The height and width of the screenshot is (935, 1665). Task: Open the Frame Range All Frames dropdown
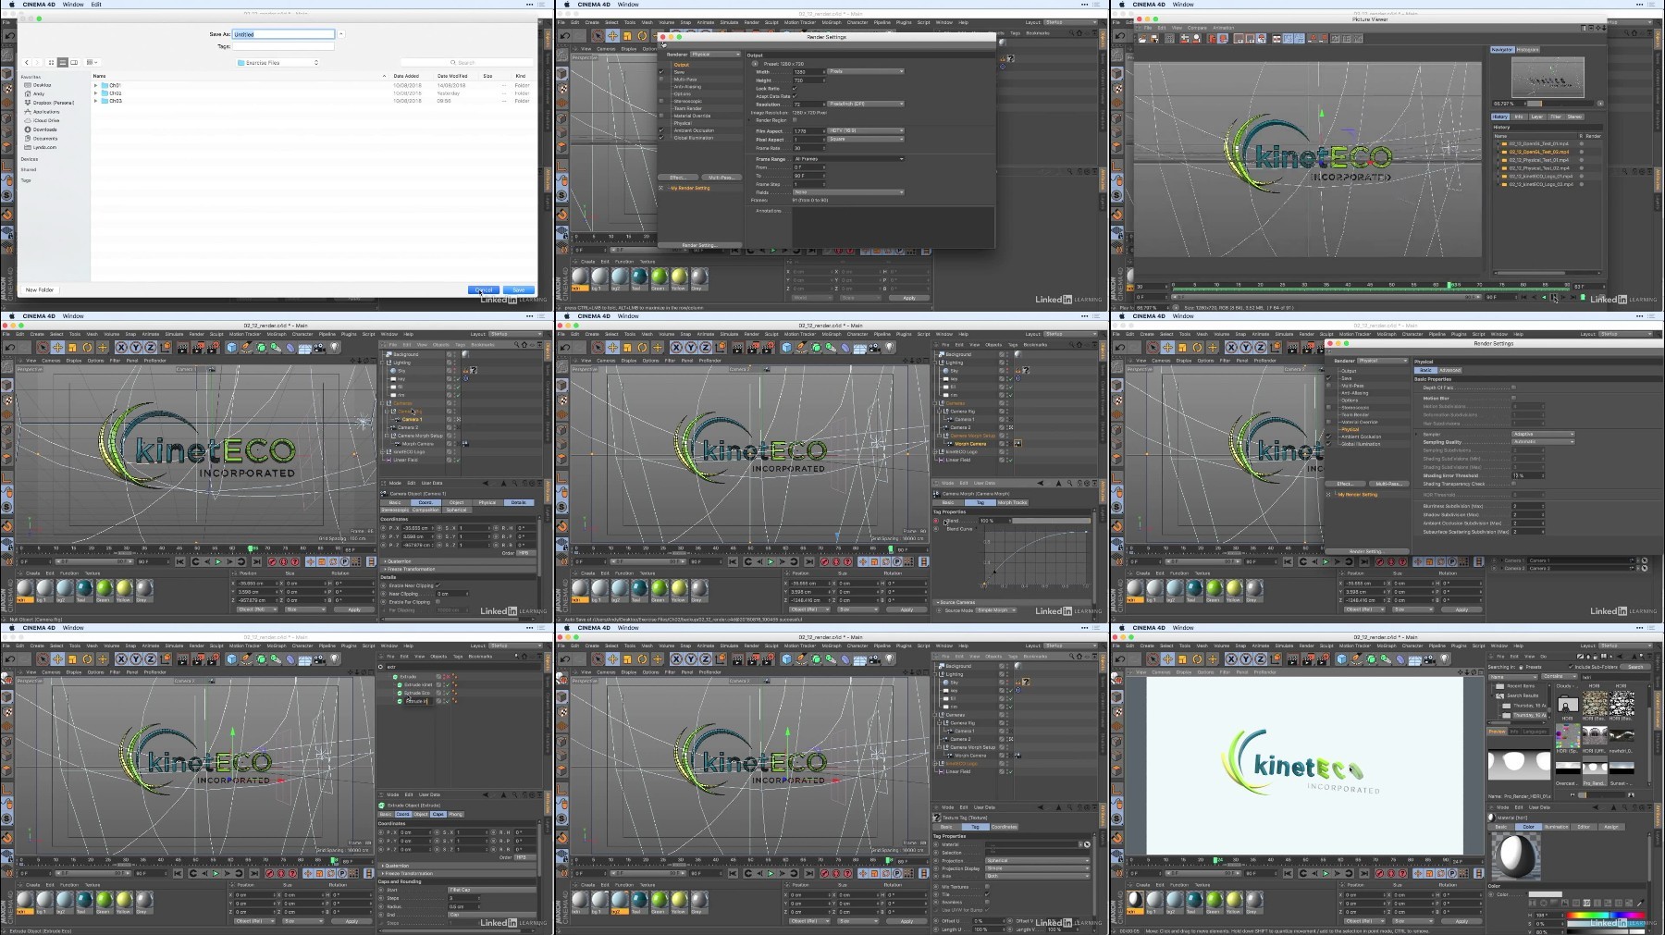tap(848, 159)
